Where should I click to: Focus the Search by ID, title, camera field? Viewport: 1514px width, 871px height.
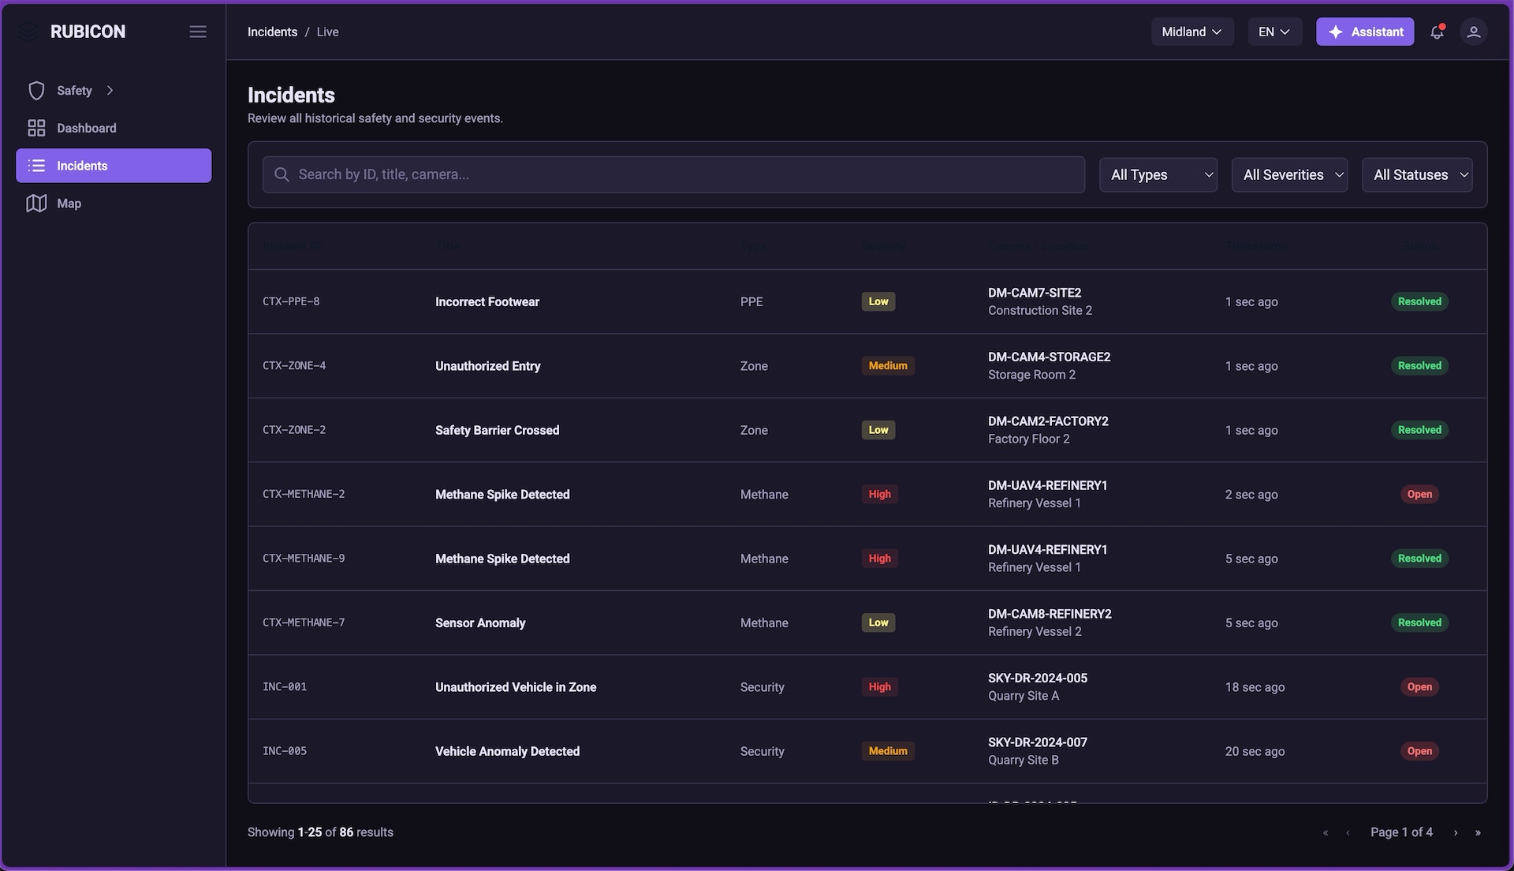click(673, 174)
